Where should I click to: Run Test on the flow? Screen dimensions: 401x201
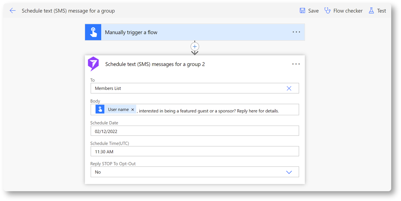[x=381, y=11]
